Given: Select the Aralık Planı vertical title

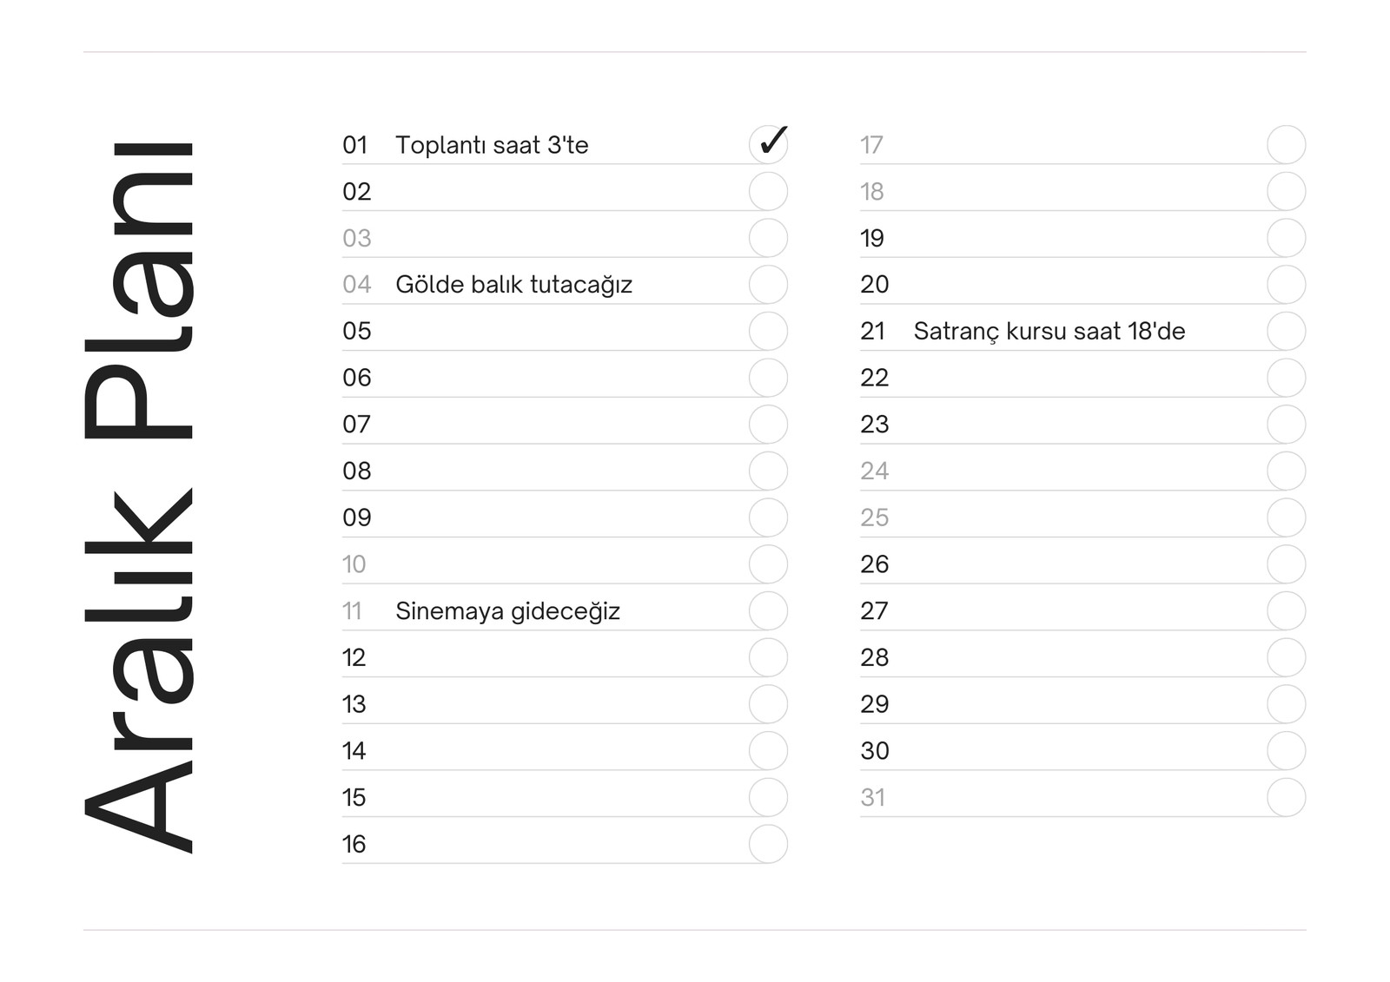Looking at the screenshot, I should (139, 497).
